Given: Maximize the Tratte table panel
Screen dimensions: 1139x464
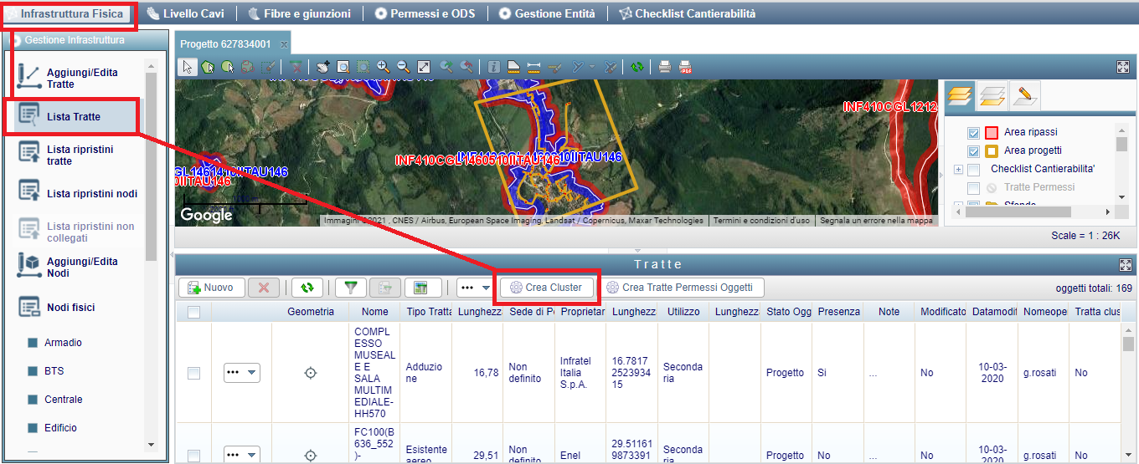Looking at the screenshot, I should (1125, 264).
